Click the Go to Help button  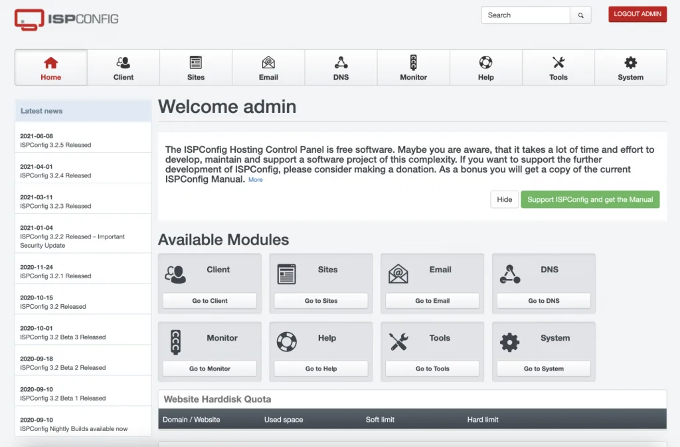321,369
